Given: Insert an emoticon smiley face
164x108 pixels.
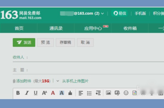Looking at the screenshot, I should coord(126,93).
